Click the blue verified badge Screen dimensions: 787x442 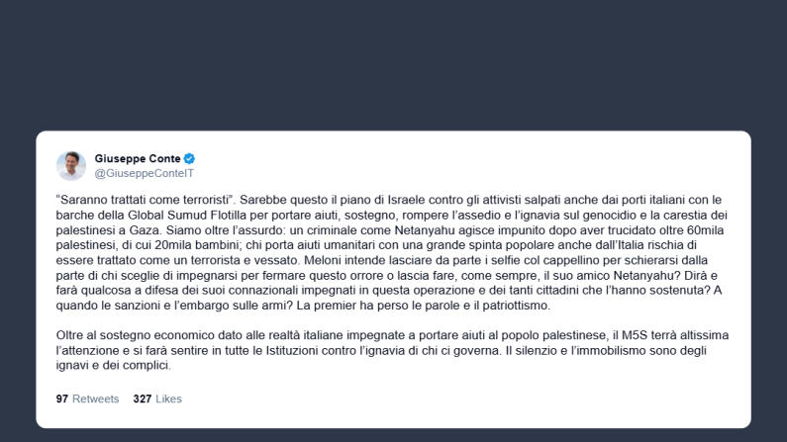coord(189,158)
